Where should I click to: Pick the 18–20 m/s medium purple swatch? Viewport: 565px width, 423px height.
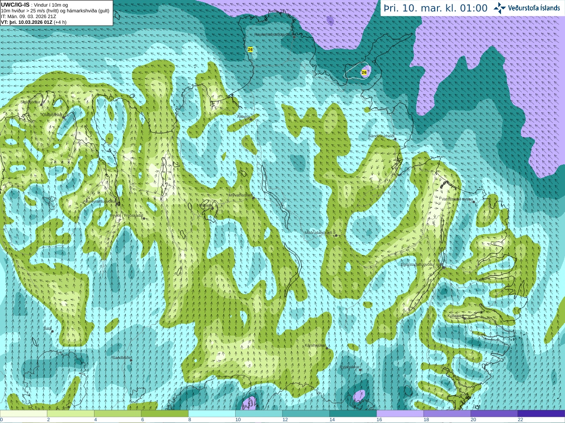tap(447, 414)
